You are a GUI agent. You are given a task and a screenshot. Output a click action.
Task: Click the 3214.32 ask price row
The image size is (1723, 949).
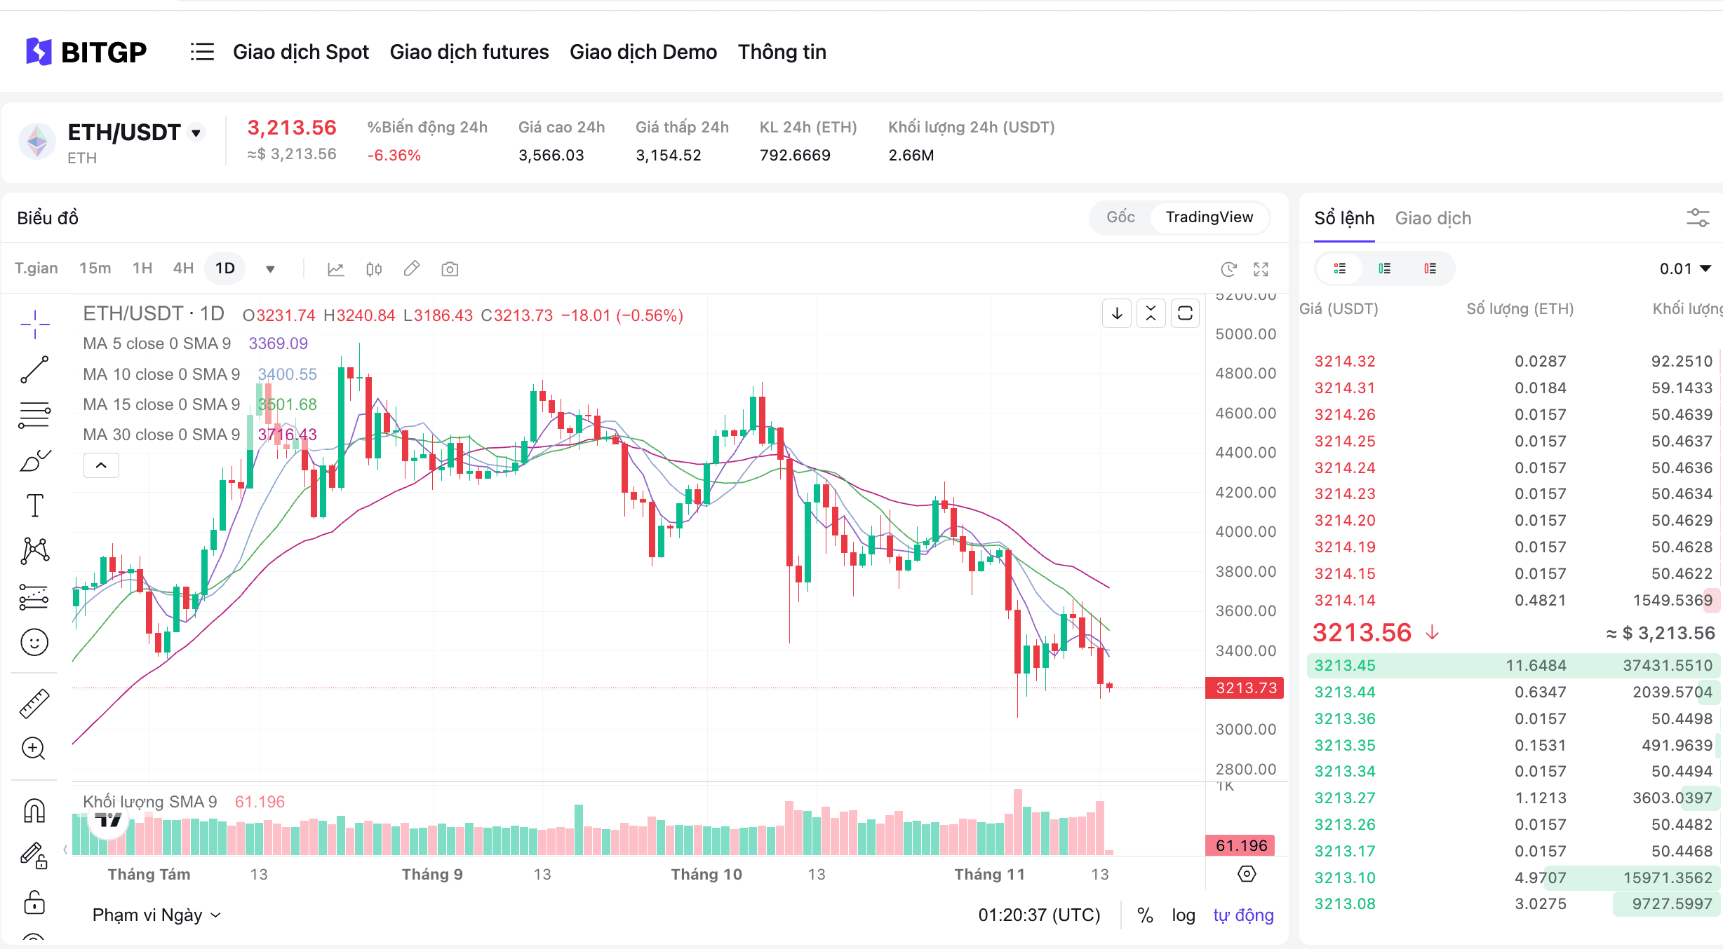1345,362
